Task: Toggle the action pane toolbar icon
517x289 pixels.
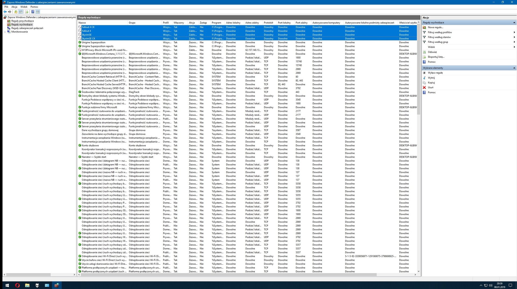Action: (x=38, y=12)
